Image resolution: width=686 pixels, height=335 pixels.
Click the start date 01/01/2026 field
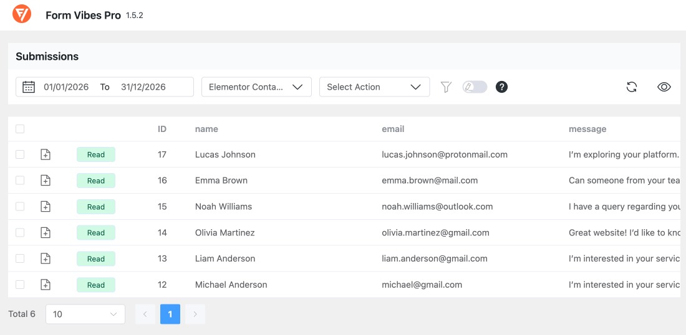66,87
